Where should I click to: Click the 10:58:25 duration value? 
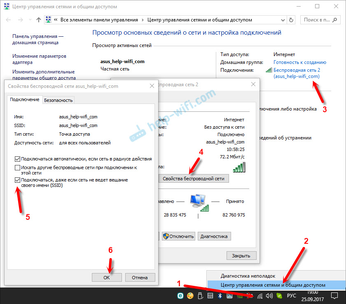pos(236,149)
